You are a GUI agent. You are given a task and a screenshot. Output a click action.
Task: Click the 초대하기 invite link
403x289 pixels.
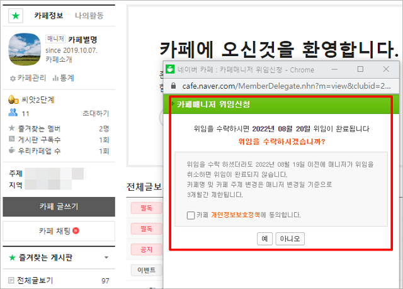[x=96, y=113]
